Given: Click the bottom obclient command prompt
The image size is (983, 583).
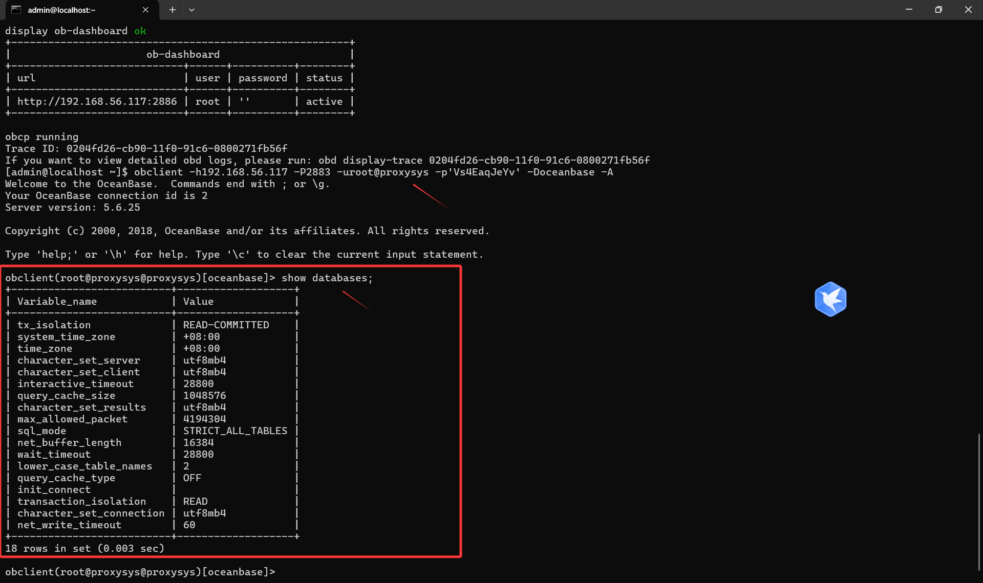Looking at the screenshot, I should 140,572.
